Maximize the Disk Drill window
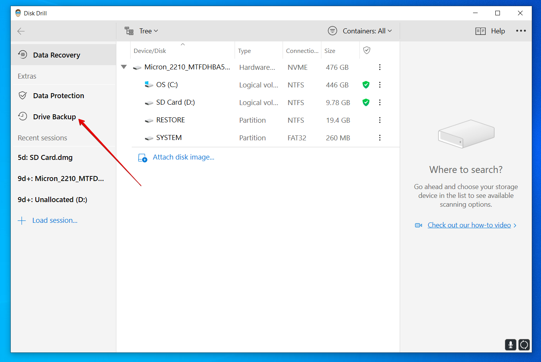The image size is (541, 362). tap(498, 13)
